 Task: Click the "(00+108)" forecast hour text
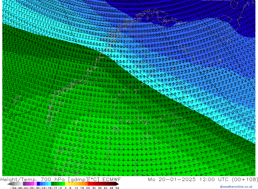click(245, 179)
